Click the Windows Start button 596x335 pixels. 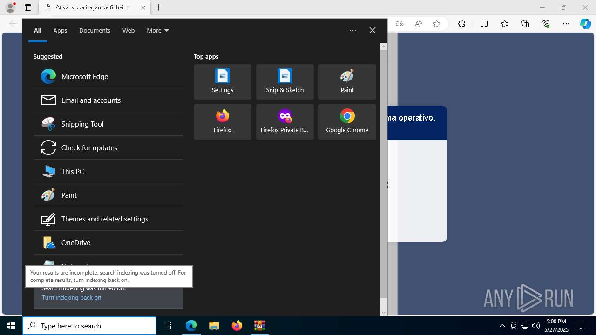pos(11,326)
